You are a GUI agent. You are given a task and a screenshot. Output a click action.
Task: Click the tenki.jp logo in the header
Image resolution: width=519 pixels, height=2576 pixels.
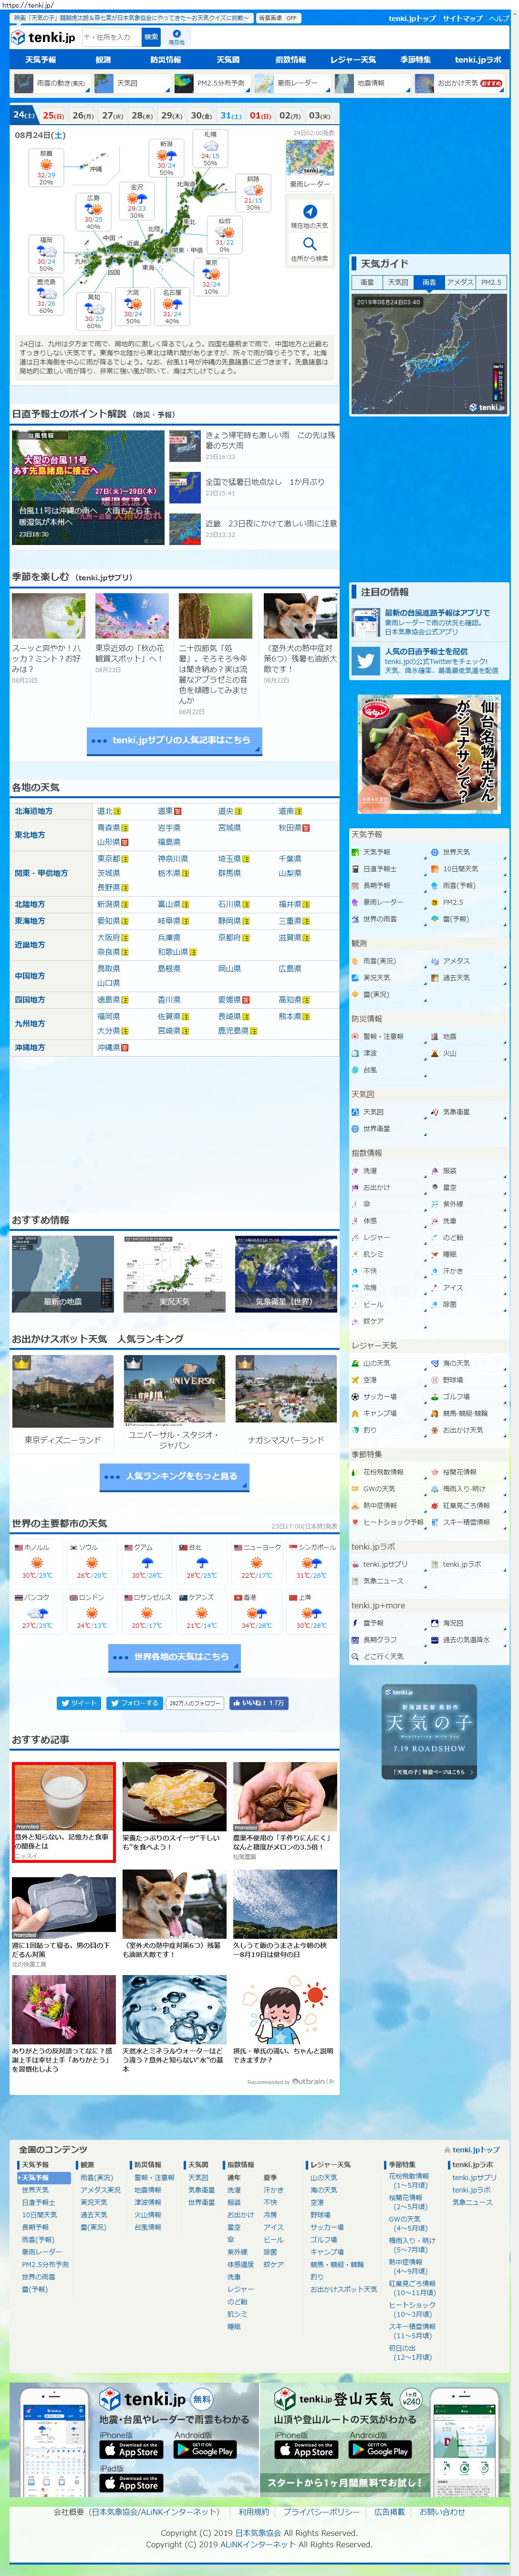click(44, 37)
